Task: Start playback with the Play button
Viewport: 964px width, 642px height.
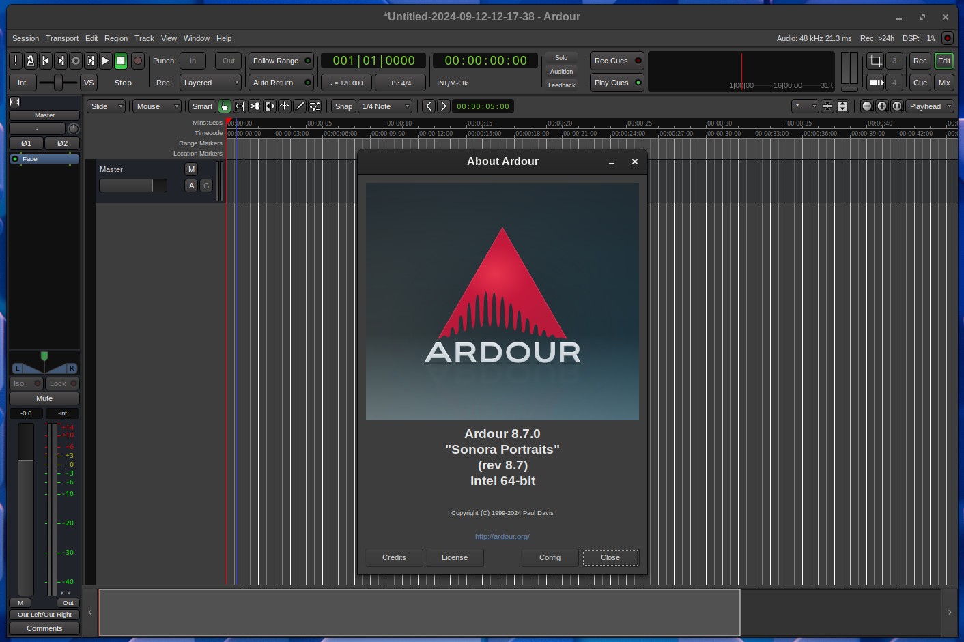Action: (x=105, y=61)
